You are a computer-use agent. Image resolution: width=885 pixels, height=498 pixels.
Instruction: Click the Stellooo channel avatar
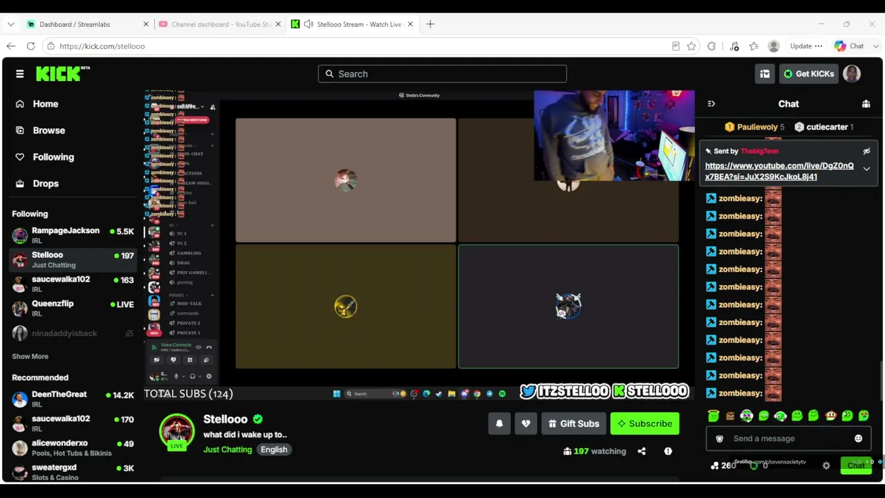pos(177,431)
